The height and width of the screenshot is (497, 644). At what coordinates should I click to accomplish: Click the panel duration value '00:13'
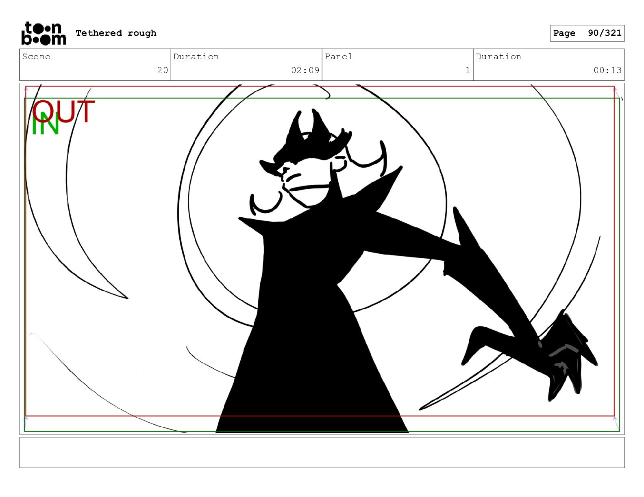[x=607, y=70]
